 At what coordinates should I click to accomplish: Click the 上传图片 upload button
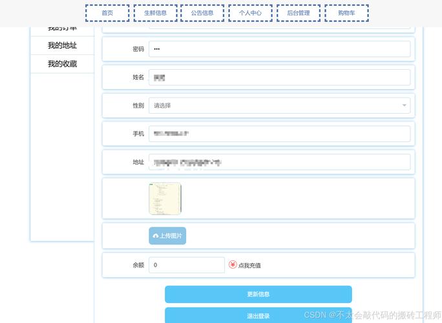point(167,236)
